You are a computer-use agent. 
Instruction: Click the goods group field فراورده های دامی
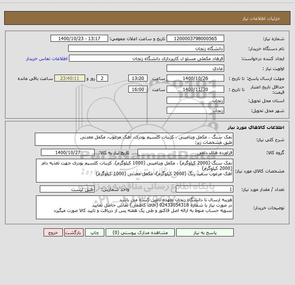pos(185,152)
